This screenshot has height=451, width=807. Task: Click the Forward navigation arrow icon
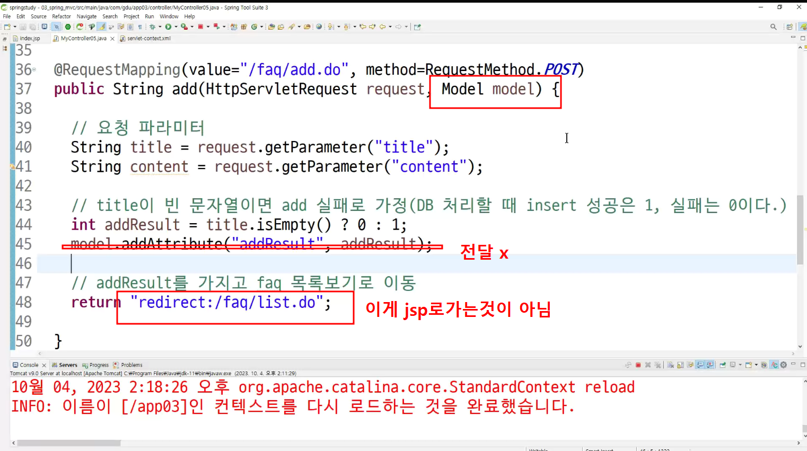pos(399,26)
